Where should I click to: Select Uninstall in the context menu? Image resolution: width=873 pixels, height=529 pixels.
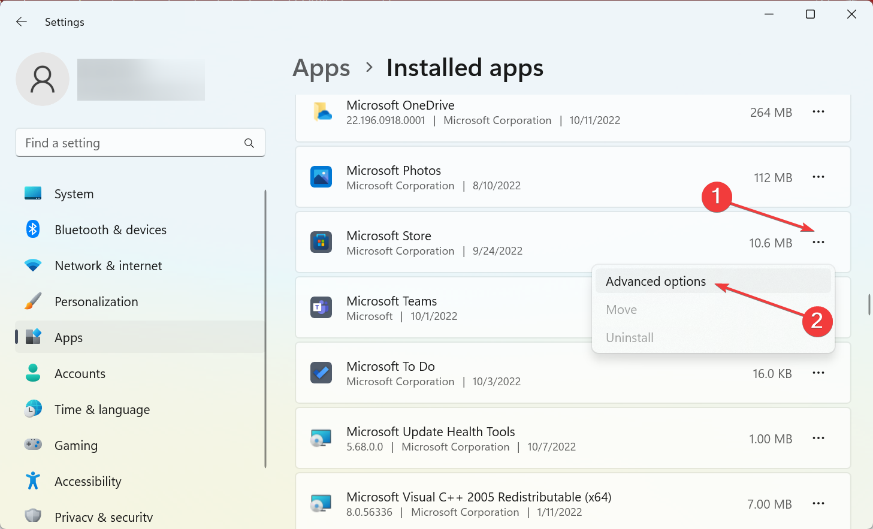coord(713,338)
